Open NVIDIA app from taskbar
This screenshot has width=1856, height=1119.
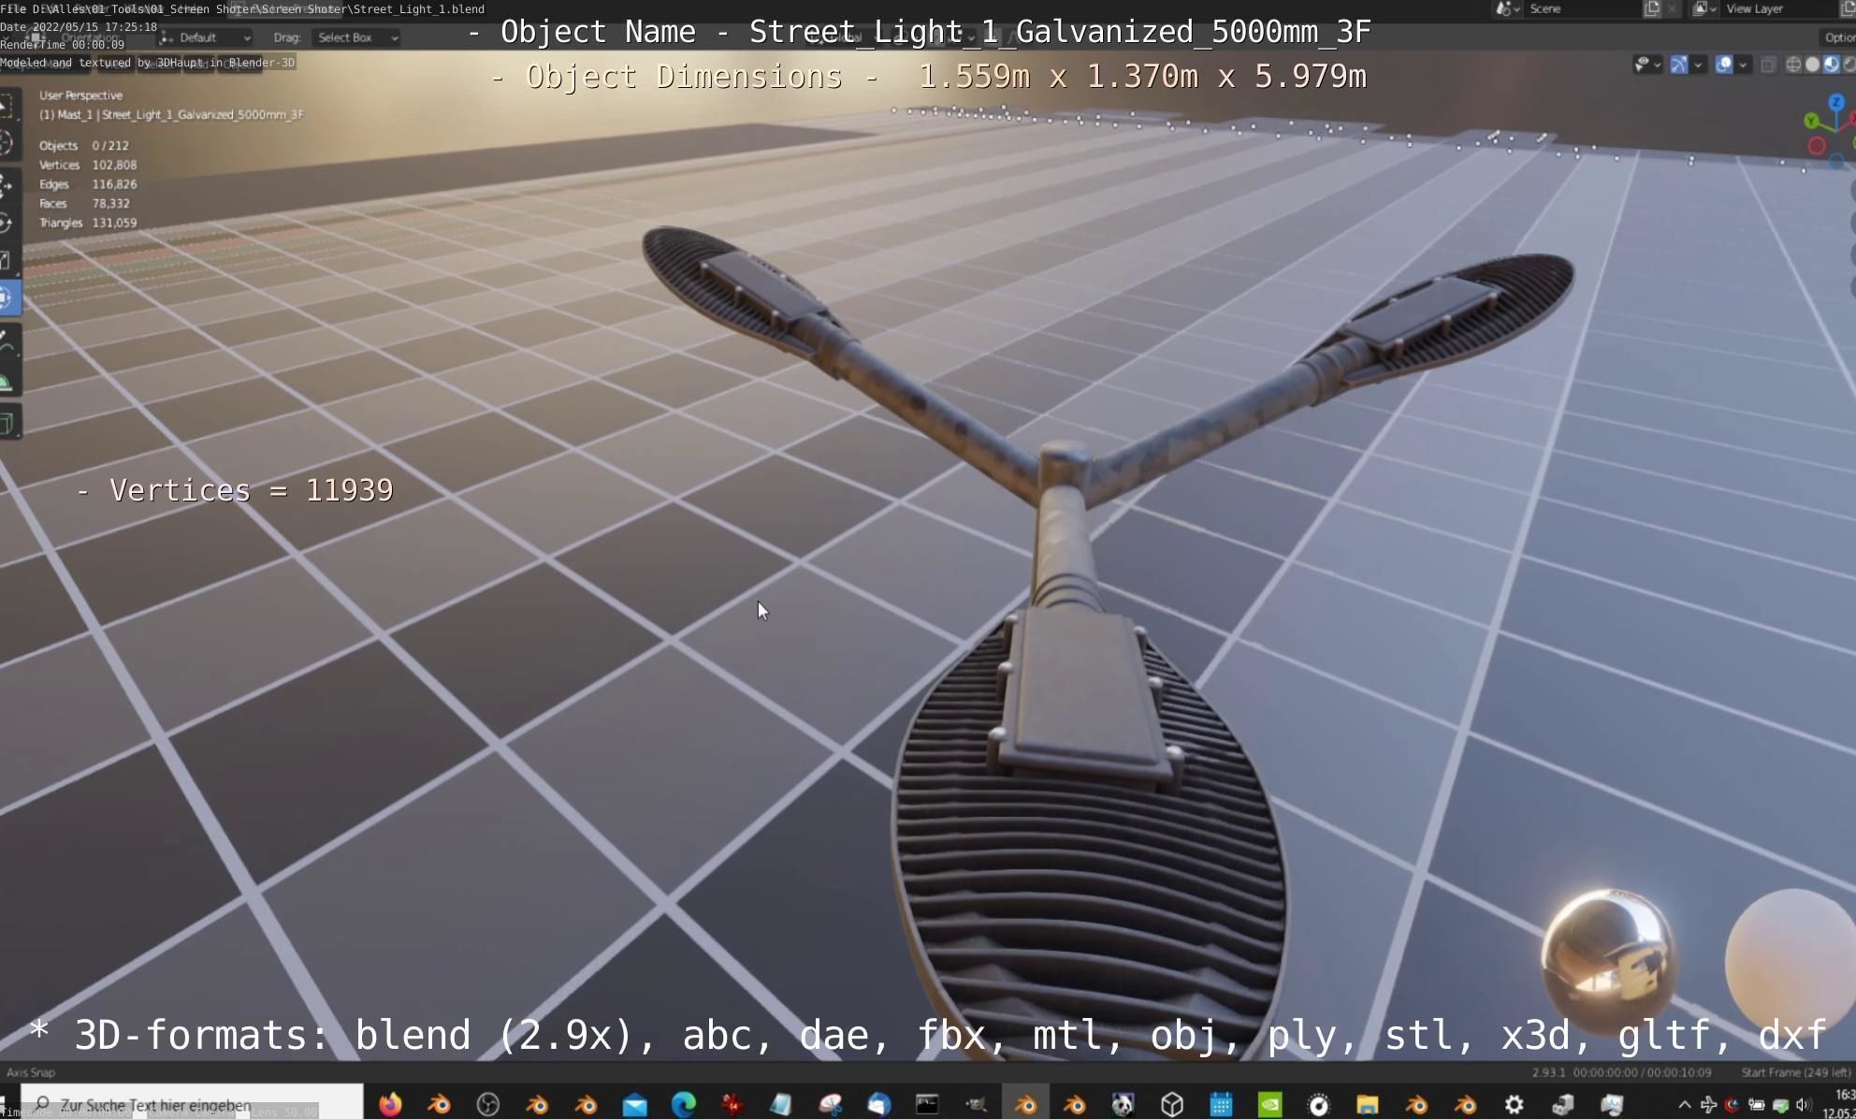click(x=1269, y=1104)
